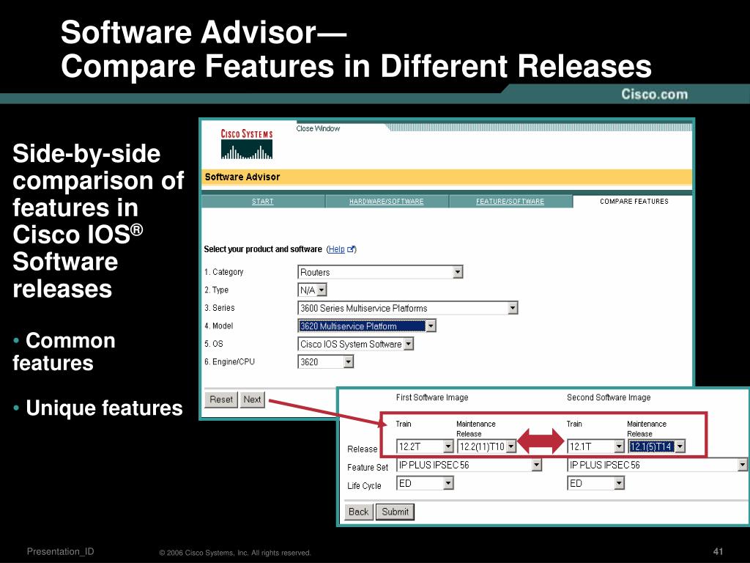Open first image Life Cycle dropdown ED
Viewport: 750px width, 563px height.
425,484
